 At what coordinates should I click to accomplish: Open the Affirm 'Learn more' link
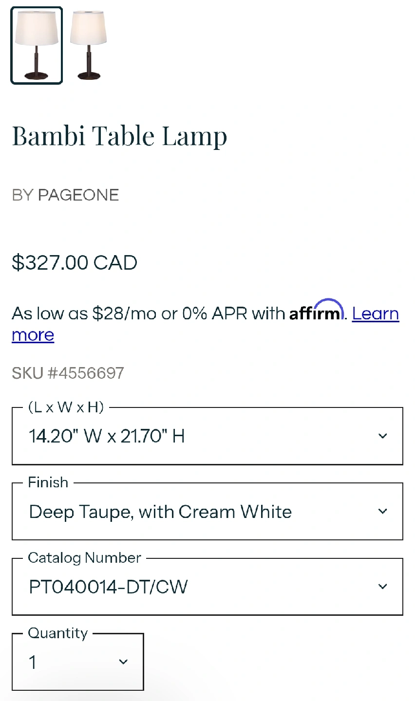coord(375,314)
